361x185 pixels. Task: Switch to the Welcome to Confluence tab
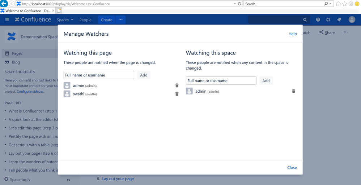pyautogui.click(x=27, y=10)
